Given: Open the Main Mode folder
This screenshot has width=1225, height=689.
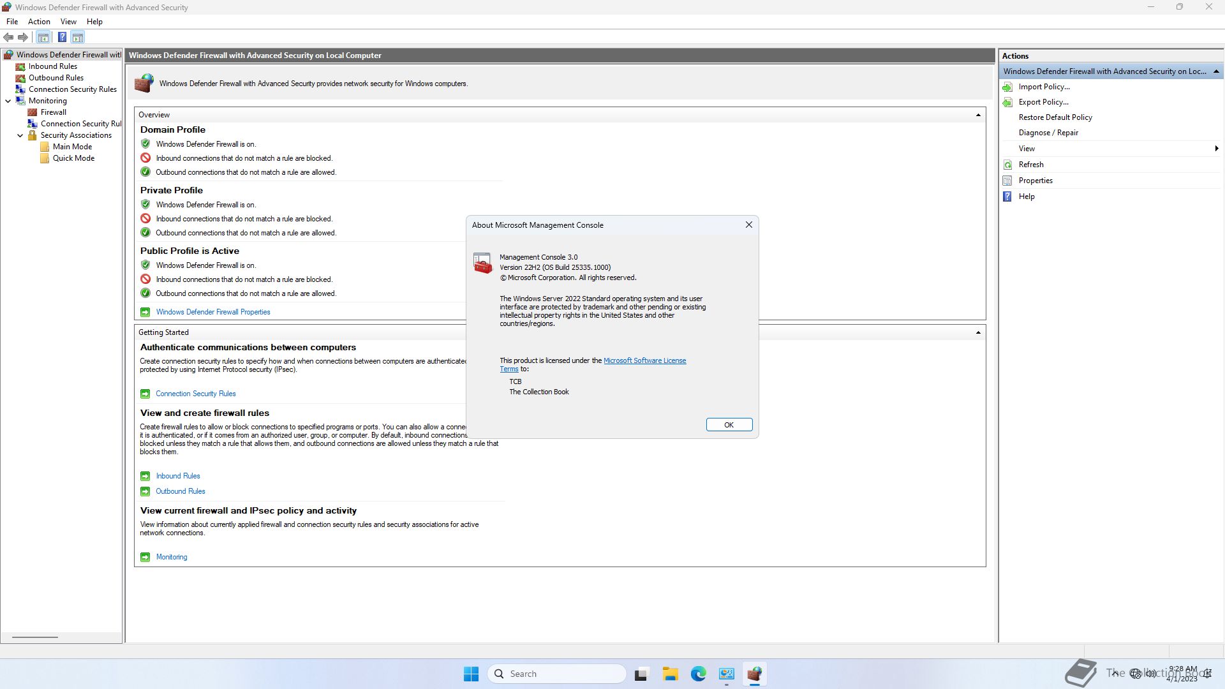Looking at the screenshot, I should [72, 147].
